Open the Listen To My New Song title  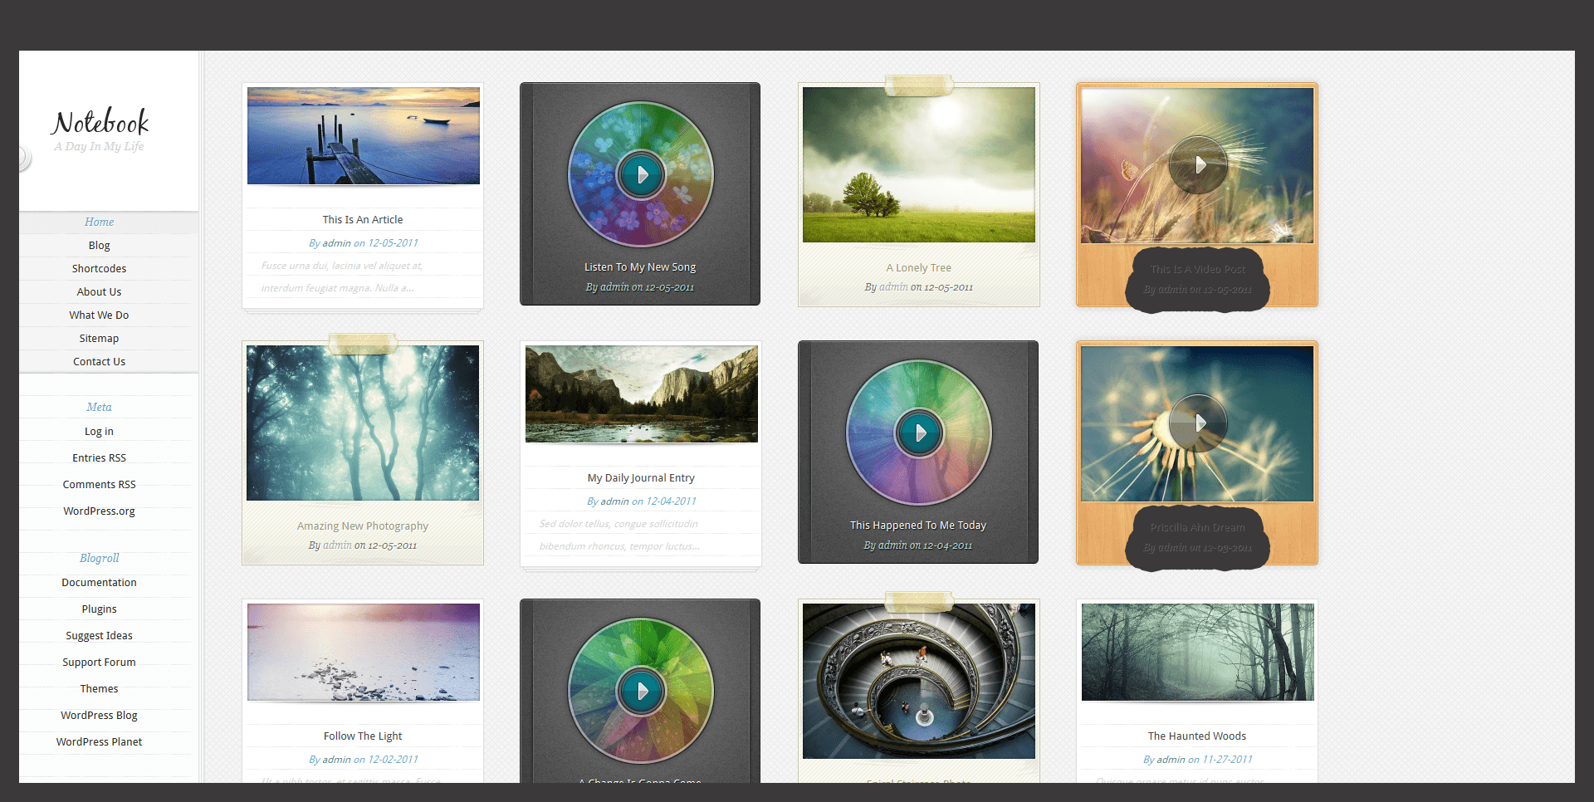pyautogui.click(x=640, y=267)
